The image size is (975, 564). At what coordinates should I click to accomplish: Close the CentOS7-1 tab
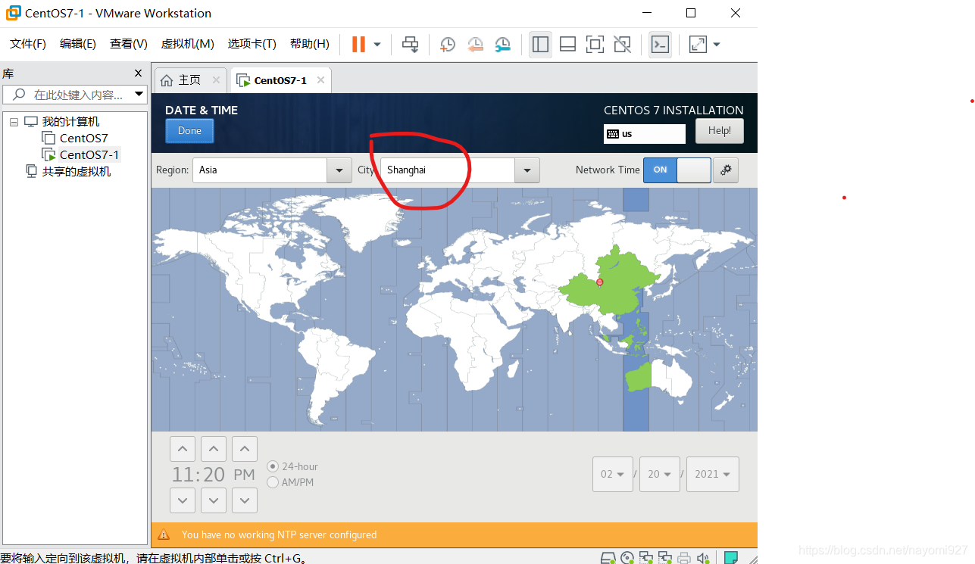320,79
